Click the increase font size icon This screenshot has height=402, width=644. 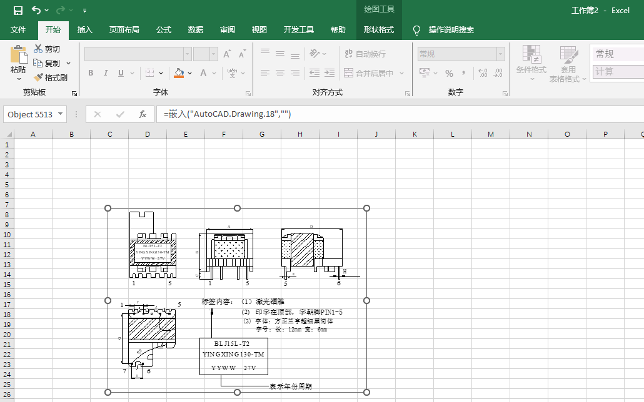[x=227, y=54]
